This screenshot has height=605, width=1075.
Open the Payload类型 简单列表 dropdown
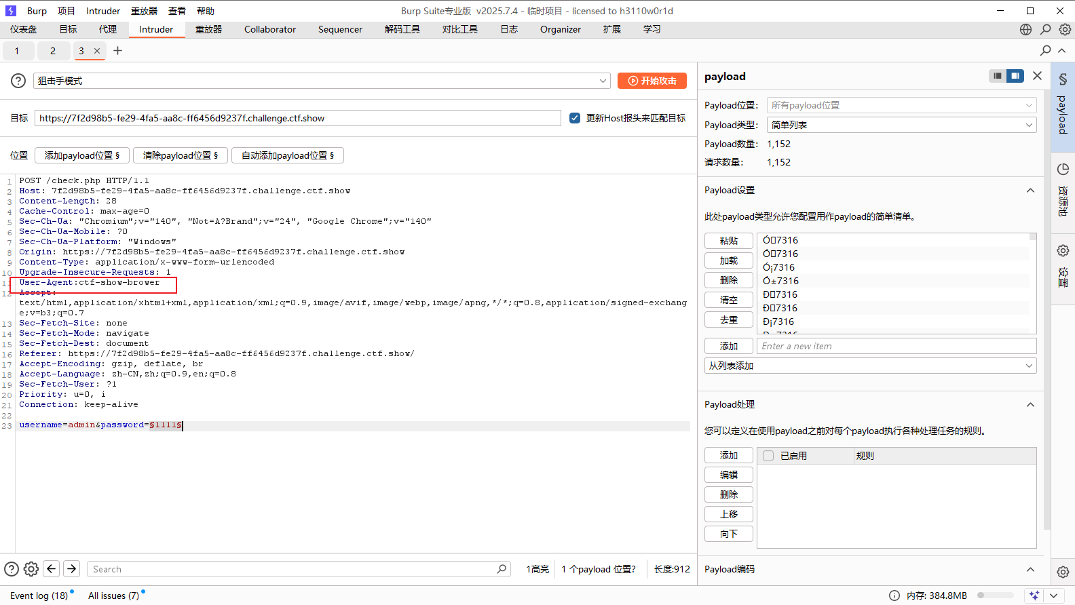pos(901,125)
